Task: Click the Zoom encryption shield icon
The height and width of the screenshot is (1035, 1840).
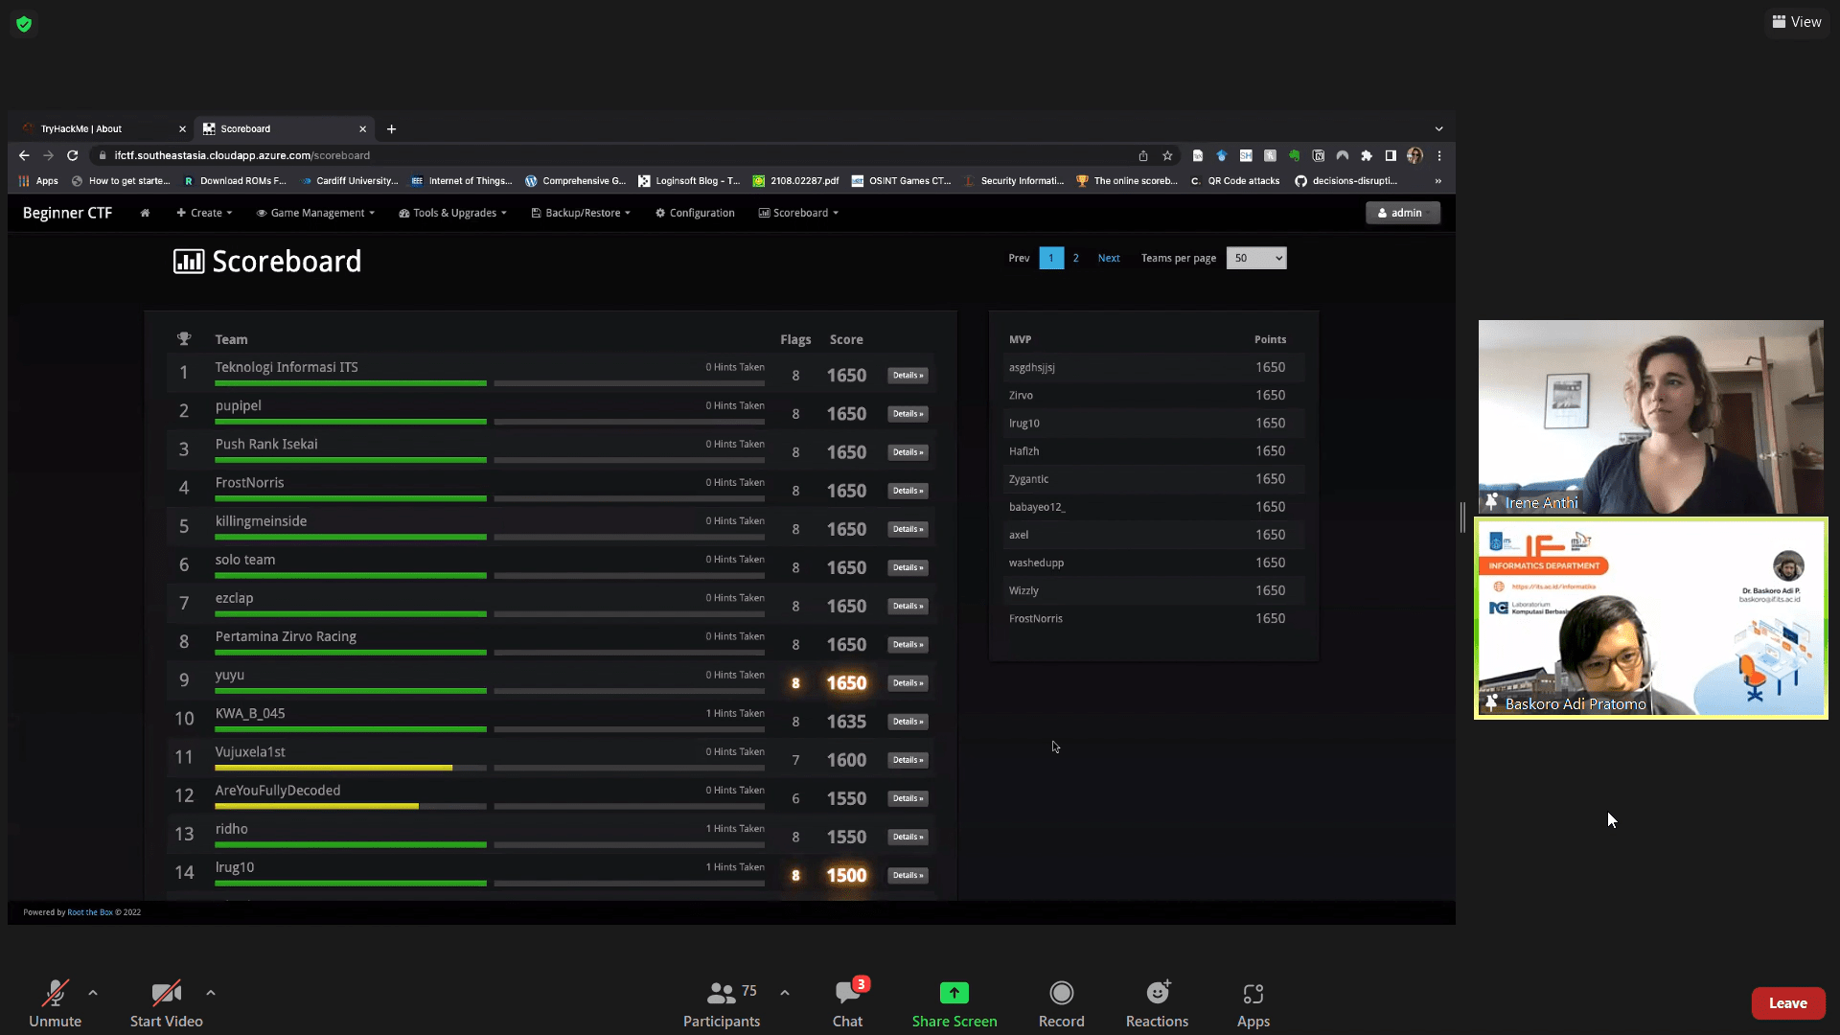Action: point(24,24)
